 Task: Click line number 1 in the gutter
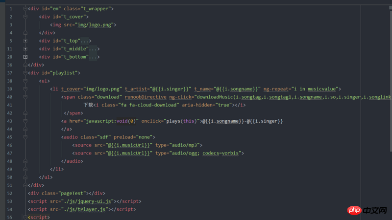pos(11,9)
